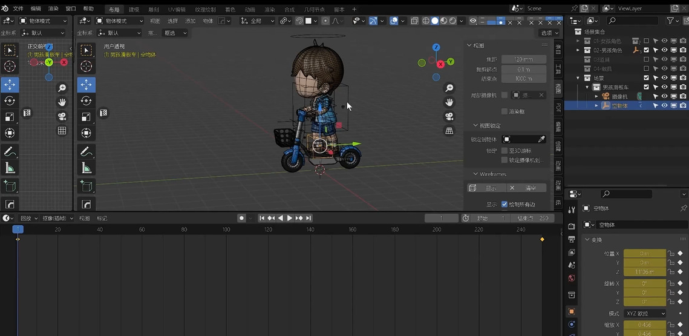Expand the 摄像机 item in outliner
Viewport: 689px width, 336px height.
(x=596, y=96)
